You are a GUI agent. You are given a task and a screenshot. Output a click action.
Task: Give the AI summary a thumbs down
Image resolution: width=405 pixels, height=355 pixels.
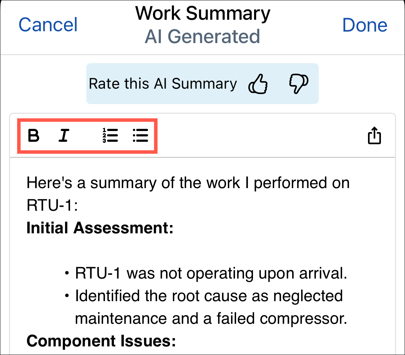click(299, 84)
